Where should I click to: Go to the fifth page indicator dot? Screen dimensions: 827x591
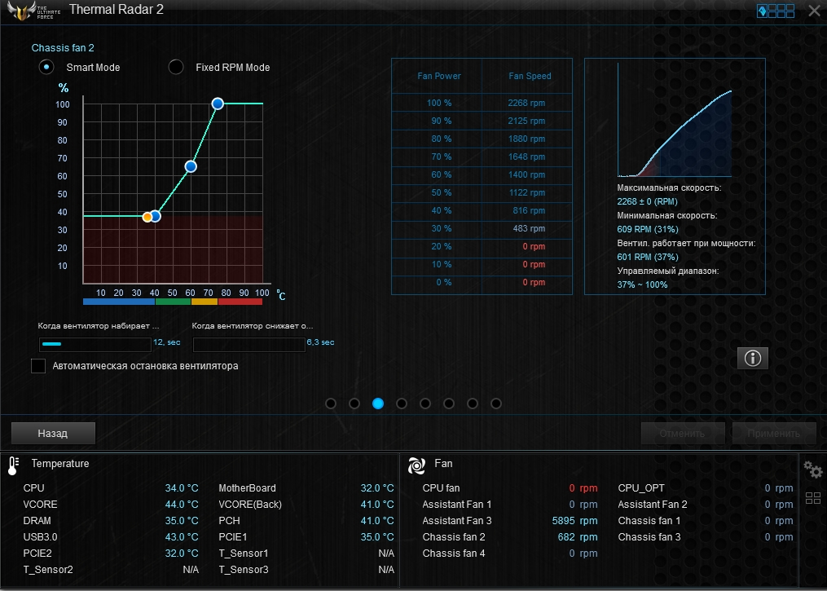pyautogui.click(x=425, y=404)
